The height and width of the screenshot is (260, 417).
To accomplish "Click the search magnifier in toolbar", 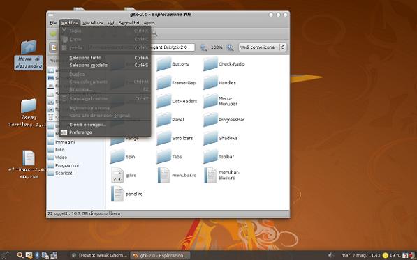I will click(x=154, y=34).
